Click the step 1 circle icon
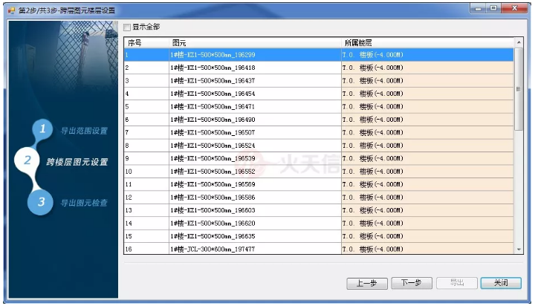This screenshot has height=306, width=535. coord(42,129)
